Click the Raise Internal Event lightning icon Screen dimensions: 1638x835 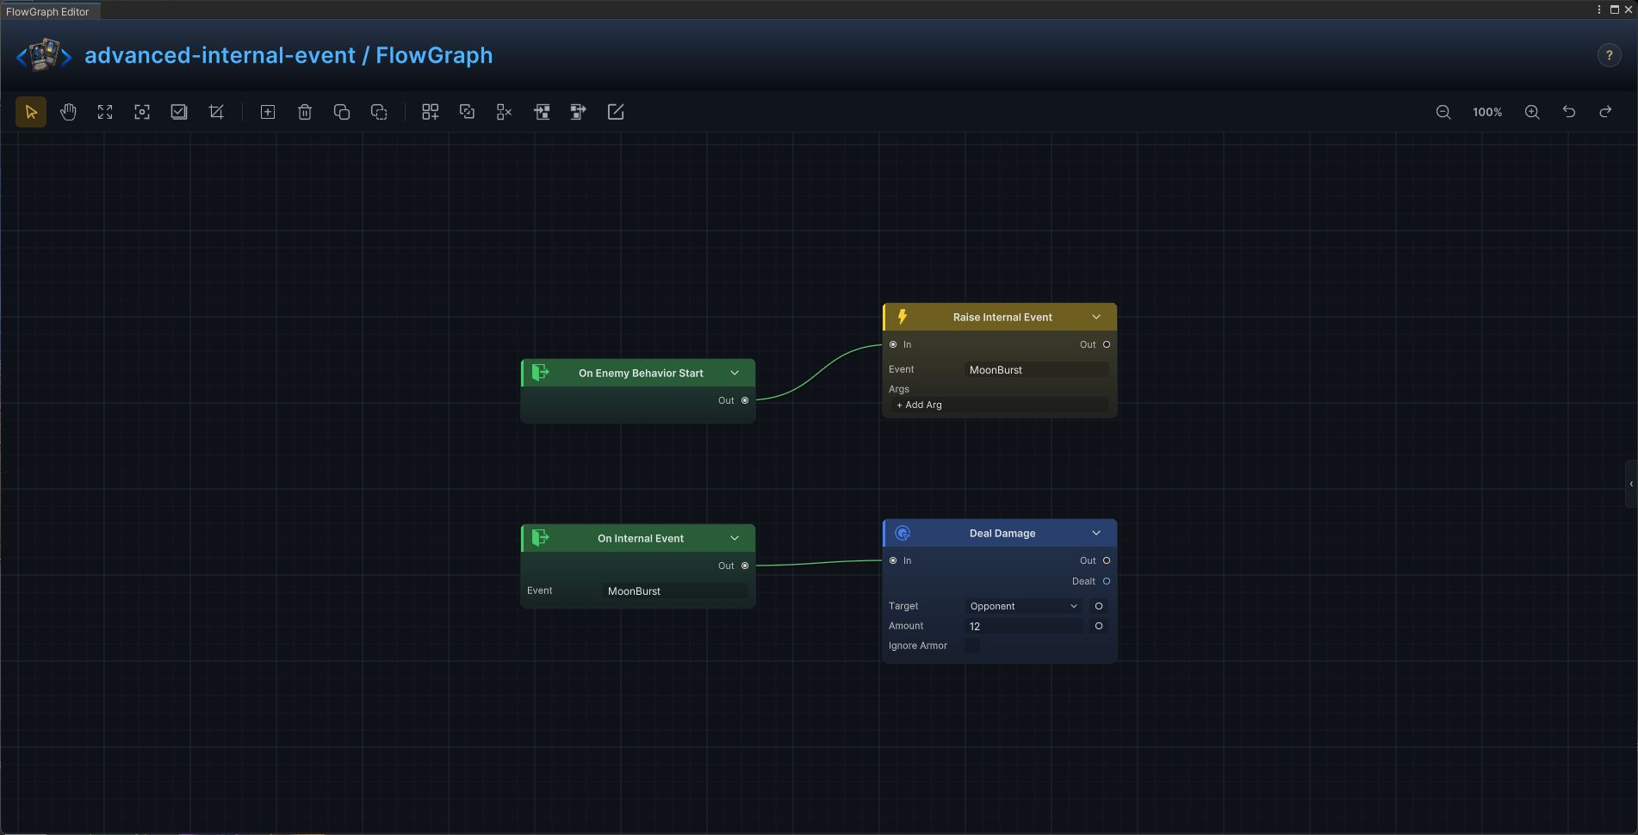pos(903,317)
